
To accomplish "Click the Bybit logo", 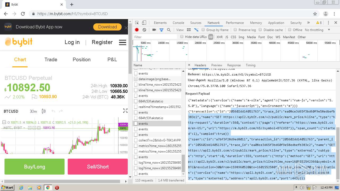I will click(x=19, y=42).
